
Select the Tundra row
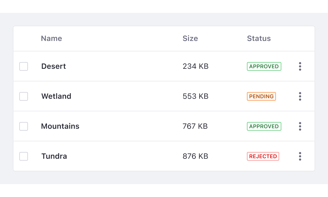54,156
